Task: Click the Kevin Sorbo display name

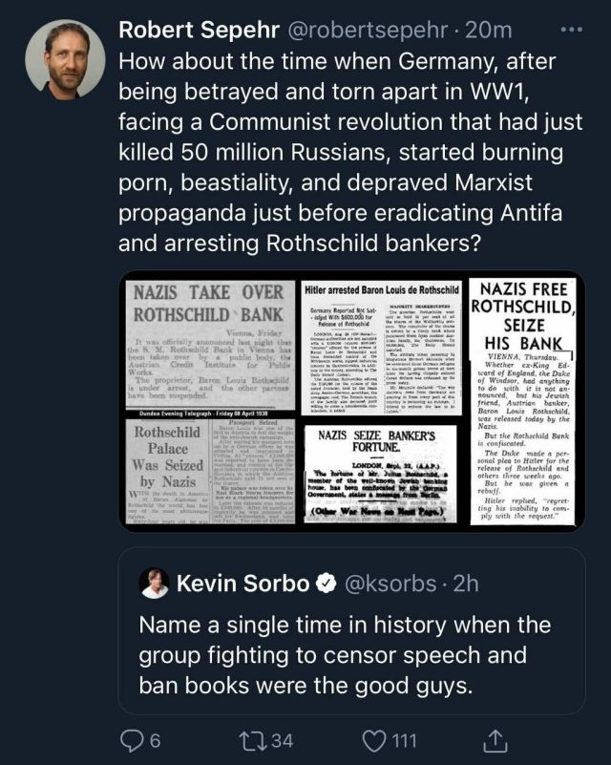Action: [242, 581]
